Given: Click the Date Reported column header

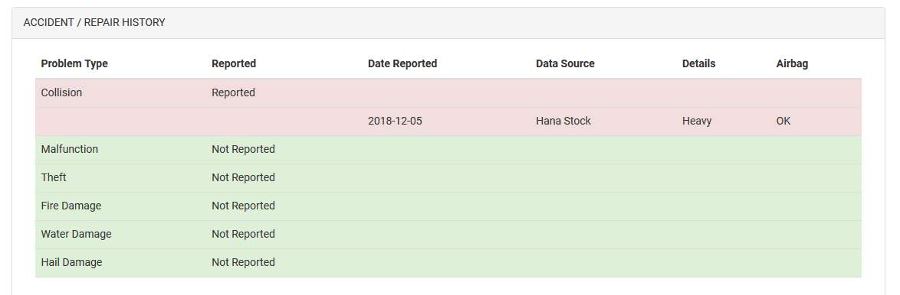Looking at the screenshot, I should pos(402,63).
